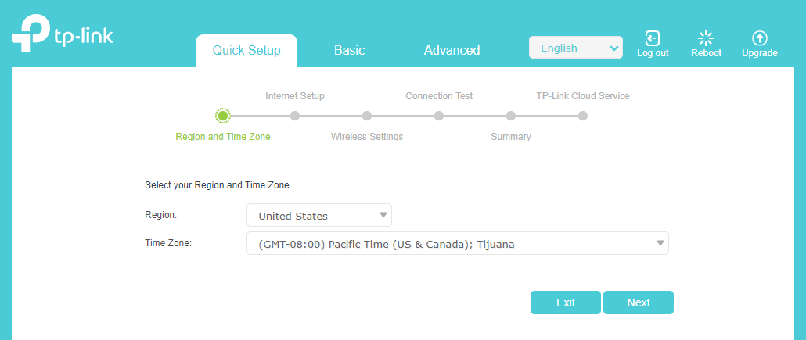806x340 pixels.
Task: Click the TP-Link Cloud Service step dot
Action: click(x=583, y=116)
